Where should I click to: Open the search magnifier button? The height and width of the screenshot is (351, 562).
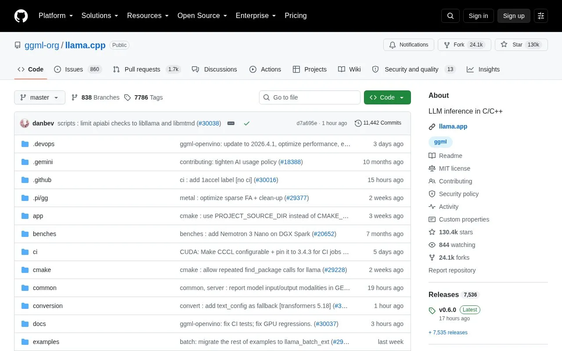tap(450, 16)
